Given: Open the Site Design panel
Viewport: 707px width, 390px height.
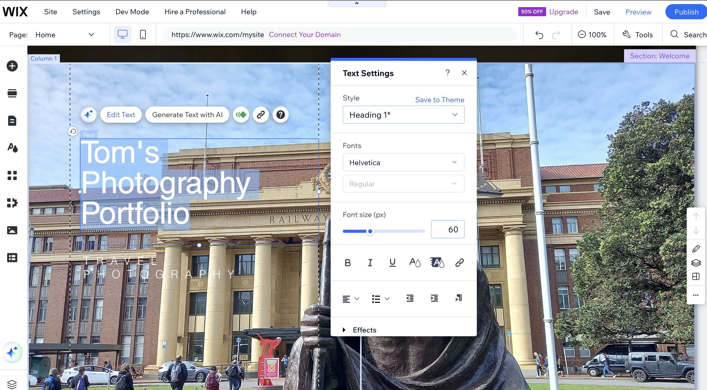Looking at the screenshot, I should 12,148.
